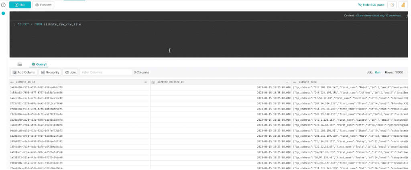411x170 pixels.
Task: Switch to the Query1 tab
Action: tap(39, 64)
